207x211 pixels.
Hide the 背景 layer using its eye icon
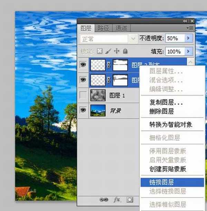pyautogui.click(x=83, y=110)
